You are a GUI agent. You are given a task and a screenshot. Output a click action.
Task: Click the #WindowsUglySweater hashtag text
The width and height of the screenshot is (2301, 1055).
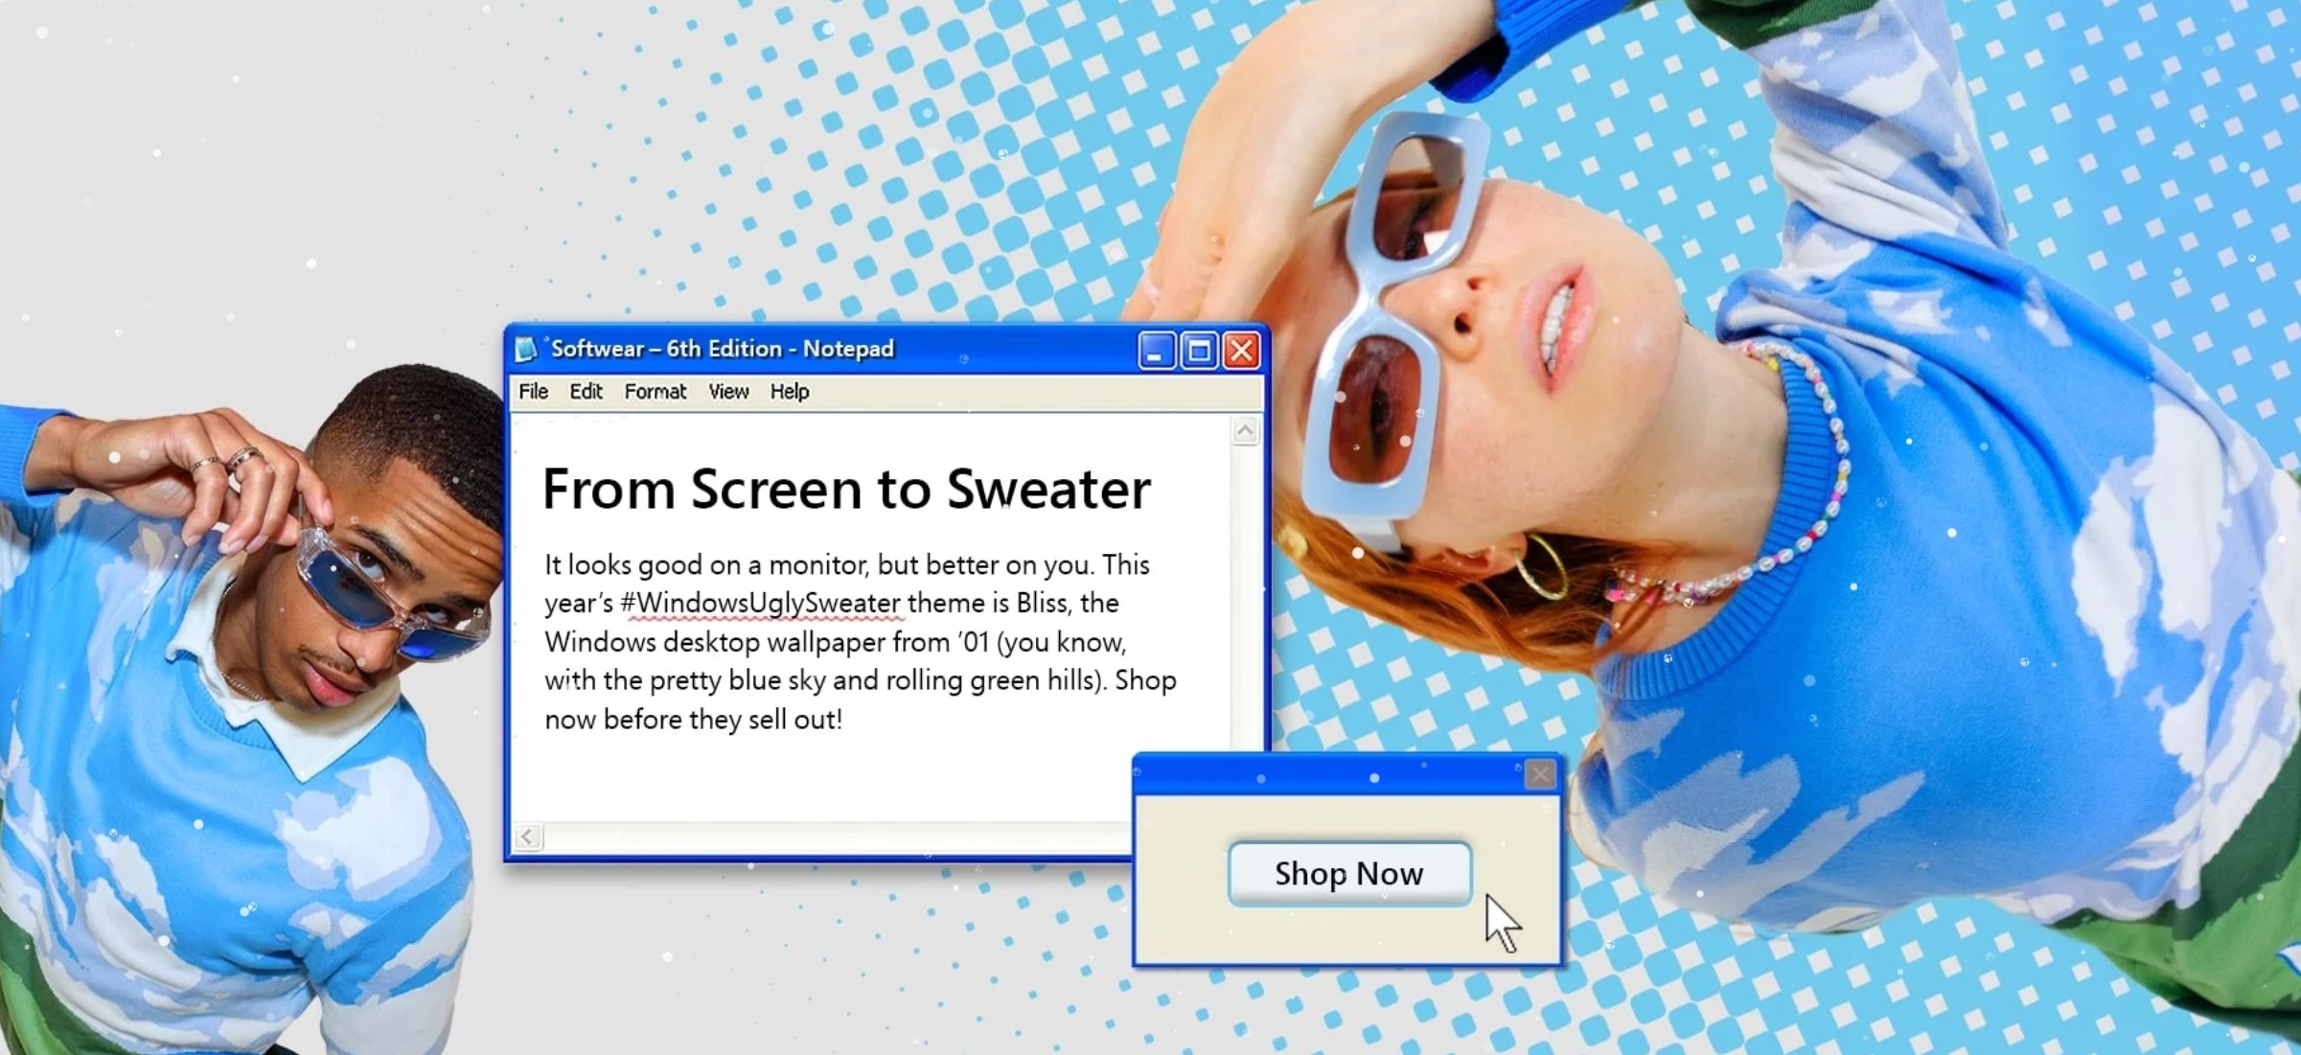760,603
